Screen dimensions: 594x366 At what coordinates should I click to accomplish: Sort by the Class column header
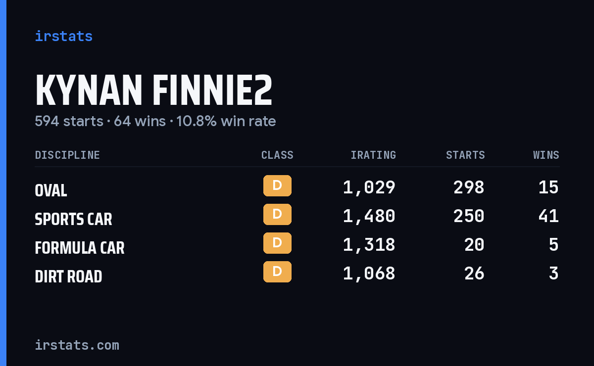tap(277, 155)
